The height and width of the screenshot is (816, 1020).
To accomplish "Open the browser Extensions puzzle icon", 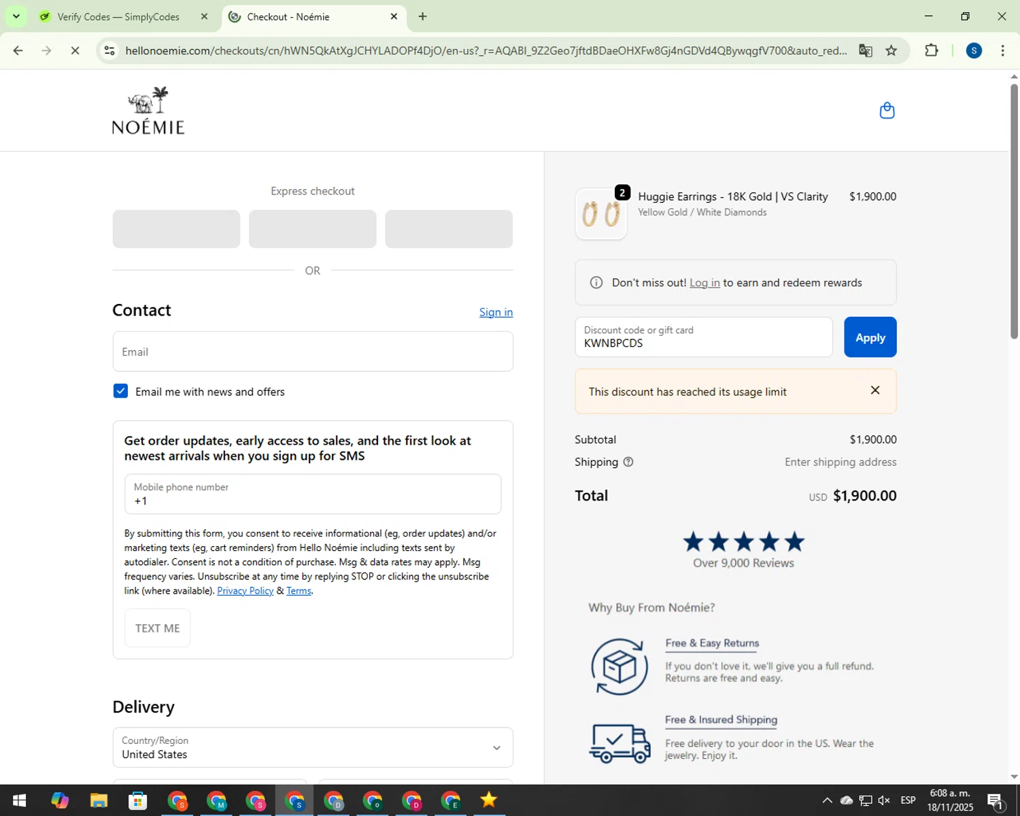I will (932, 50).
